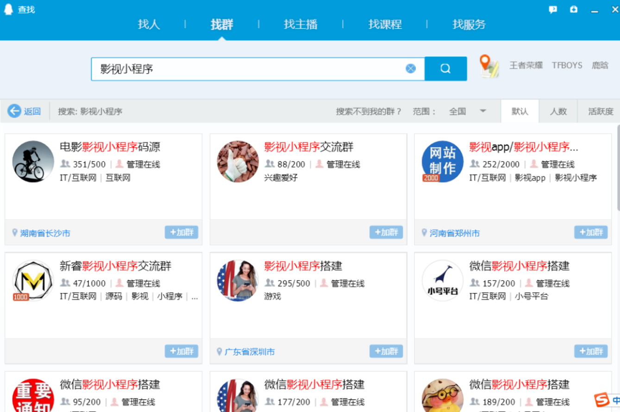Select the 找群 tab
Screen dimensions: 620x412
(222, 25)
